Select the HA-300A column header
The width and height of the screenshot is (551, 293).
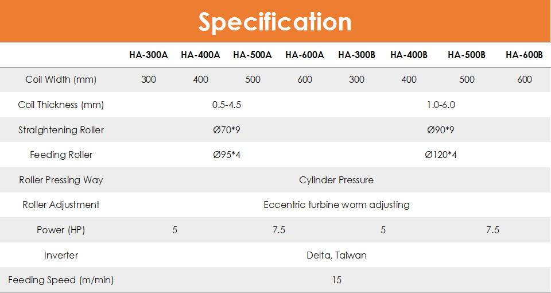tap(149, 55)
